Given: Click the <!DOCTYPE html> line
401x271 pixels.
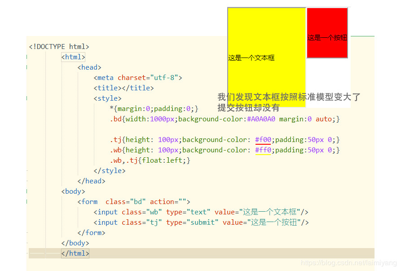Looking at the screenshot, I should point(59,47).
